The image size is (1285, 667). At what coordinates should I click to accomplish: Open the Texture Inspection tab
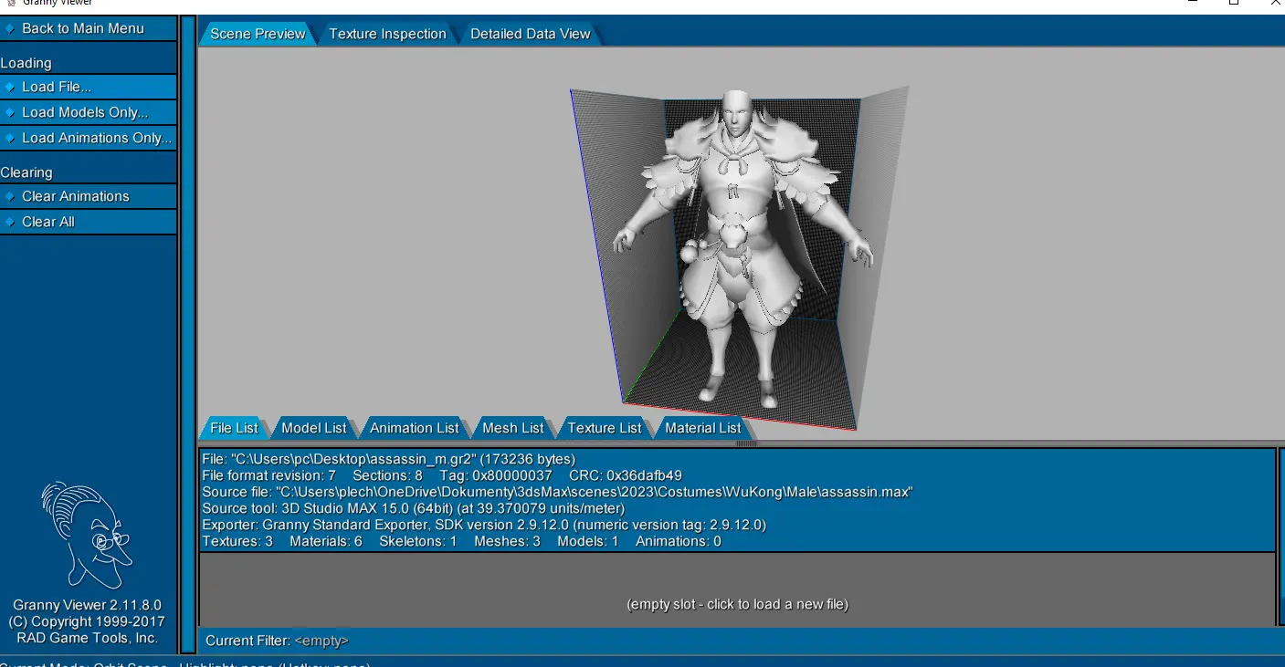[x=387, y=34]
